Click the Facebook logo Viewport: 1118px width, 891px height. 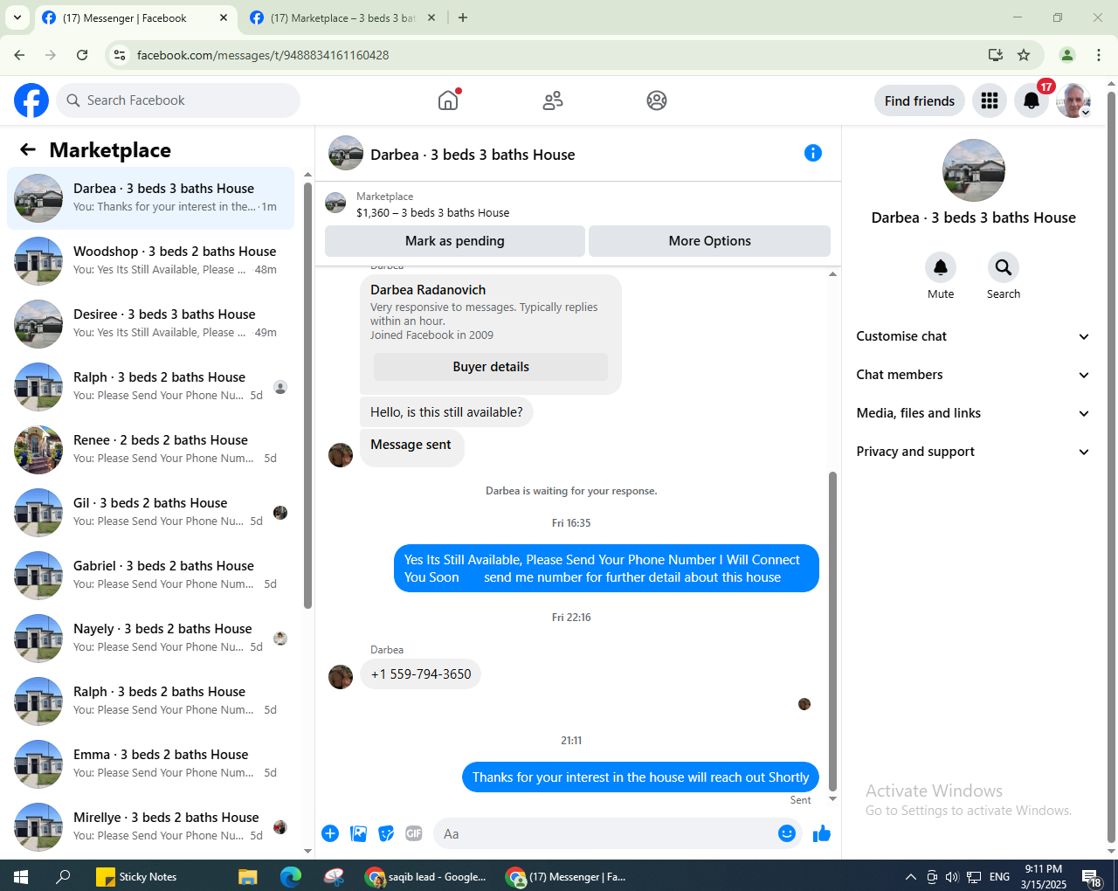[x=31, y=100]
